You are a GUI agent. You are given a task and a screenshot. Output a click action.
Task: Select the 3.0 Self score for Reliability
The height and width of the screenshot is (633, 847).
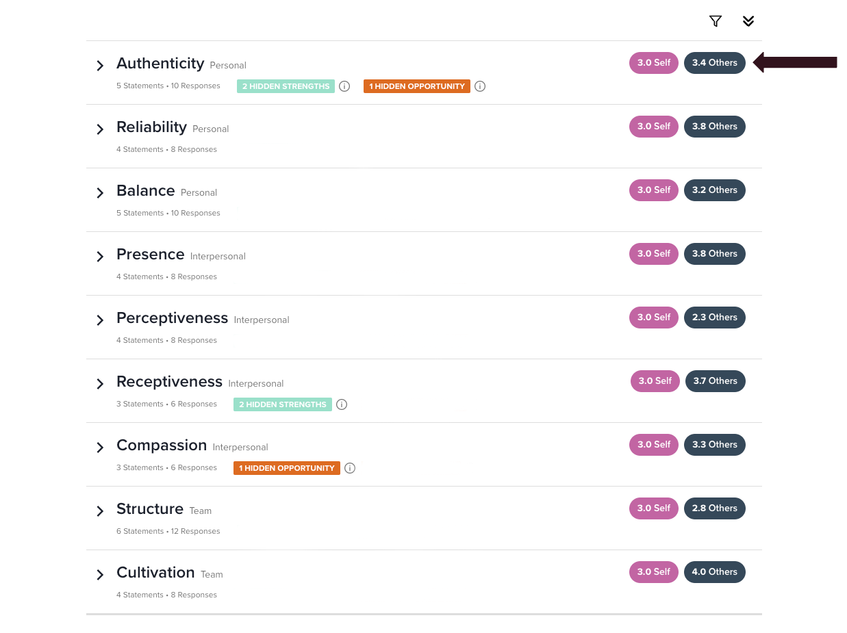(x=654, y=127)
